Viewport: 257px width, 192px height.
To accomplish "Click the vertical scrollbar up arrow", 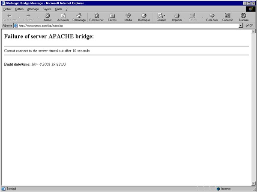I will coord(254,31).
